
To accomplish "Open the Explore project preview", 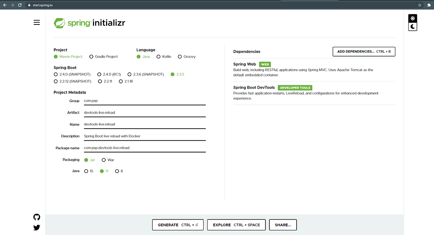I will pos(236,225).
